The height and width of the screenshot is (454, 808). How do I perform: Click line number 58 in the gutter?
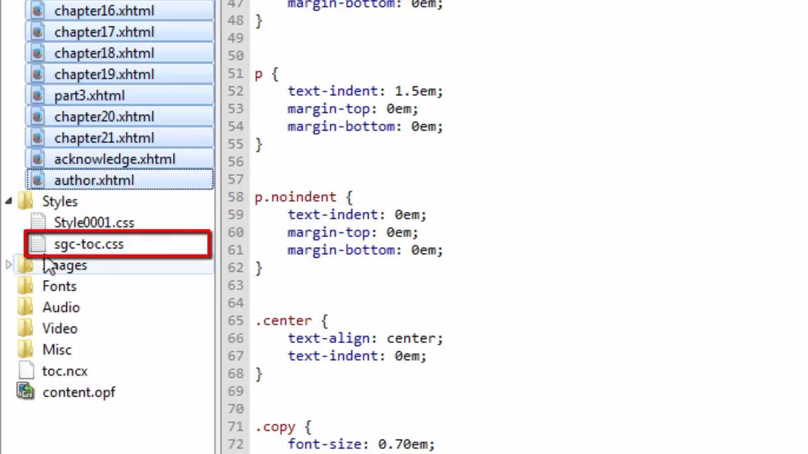[235, 197]
